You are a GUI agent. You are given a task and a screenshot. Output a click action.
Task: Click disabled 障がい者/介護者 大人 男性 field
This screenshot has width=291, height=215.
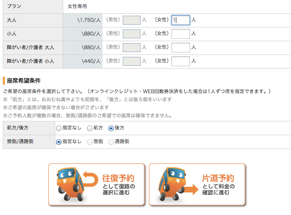coord(132,48)
